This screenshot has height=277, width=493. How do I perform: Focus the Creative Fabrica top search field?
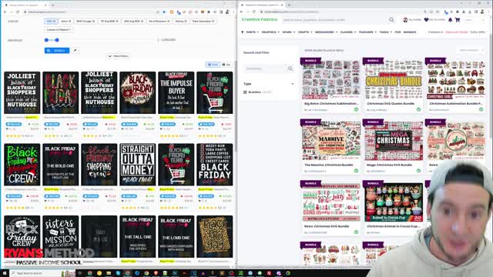(x=335, y=20)
